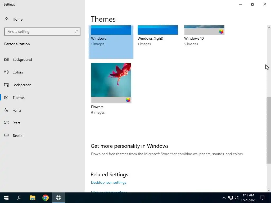Click the Colors palette icon
The image size is (271, 203).
point(6,72)
